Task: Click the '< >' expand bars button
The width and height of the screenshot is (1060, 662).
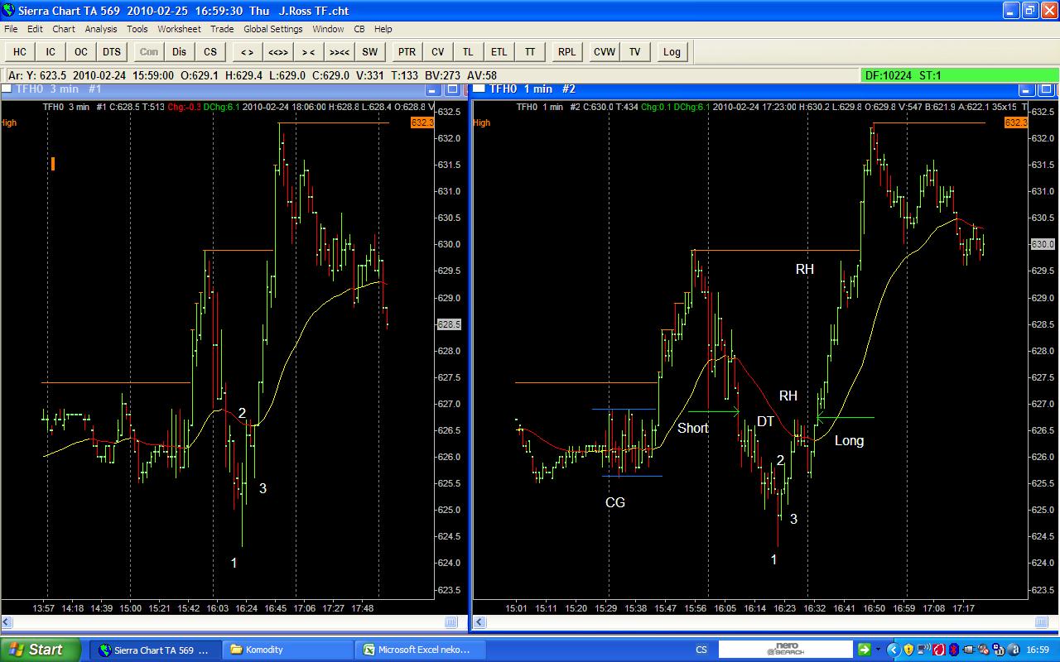Action: point(247,51)
